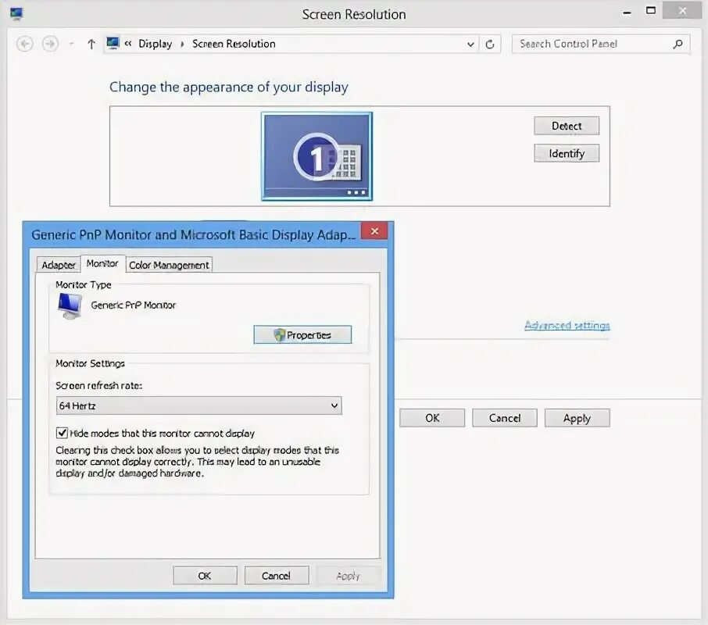Go back with the Back arrow
708x625 pixels.
click(24, 44)
